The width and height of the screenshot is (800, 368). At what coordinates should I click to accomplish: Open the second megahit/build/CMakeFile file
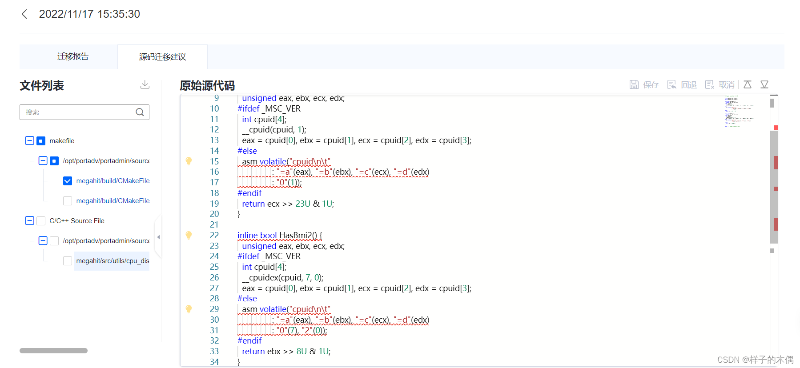(x=113, y=201)
